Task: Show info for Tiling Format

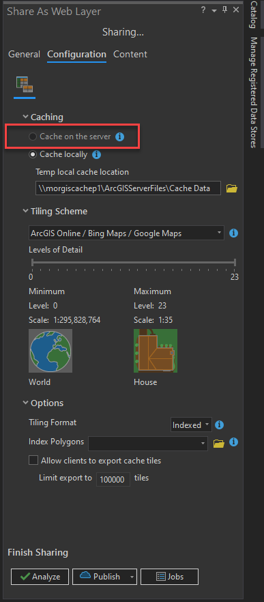Action: coord(219,425)
